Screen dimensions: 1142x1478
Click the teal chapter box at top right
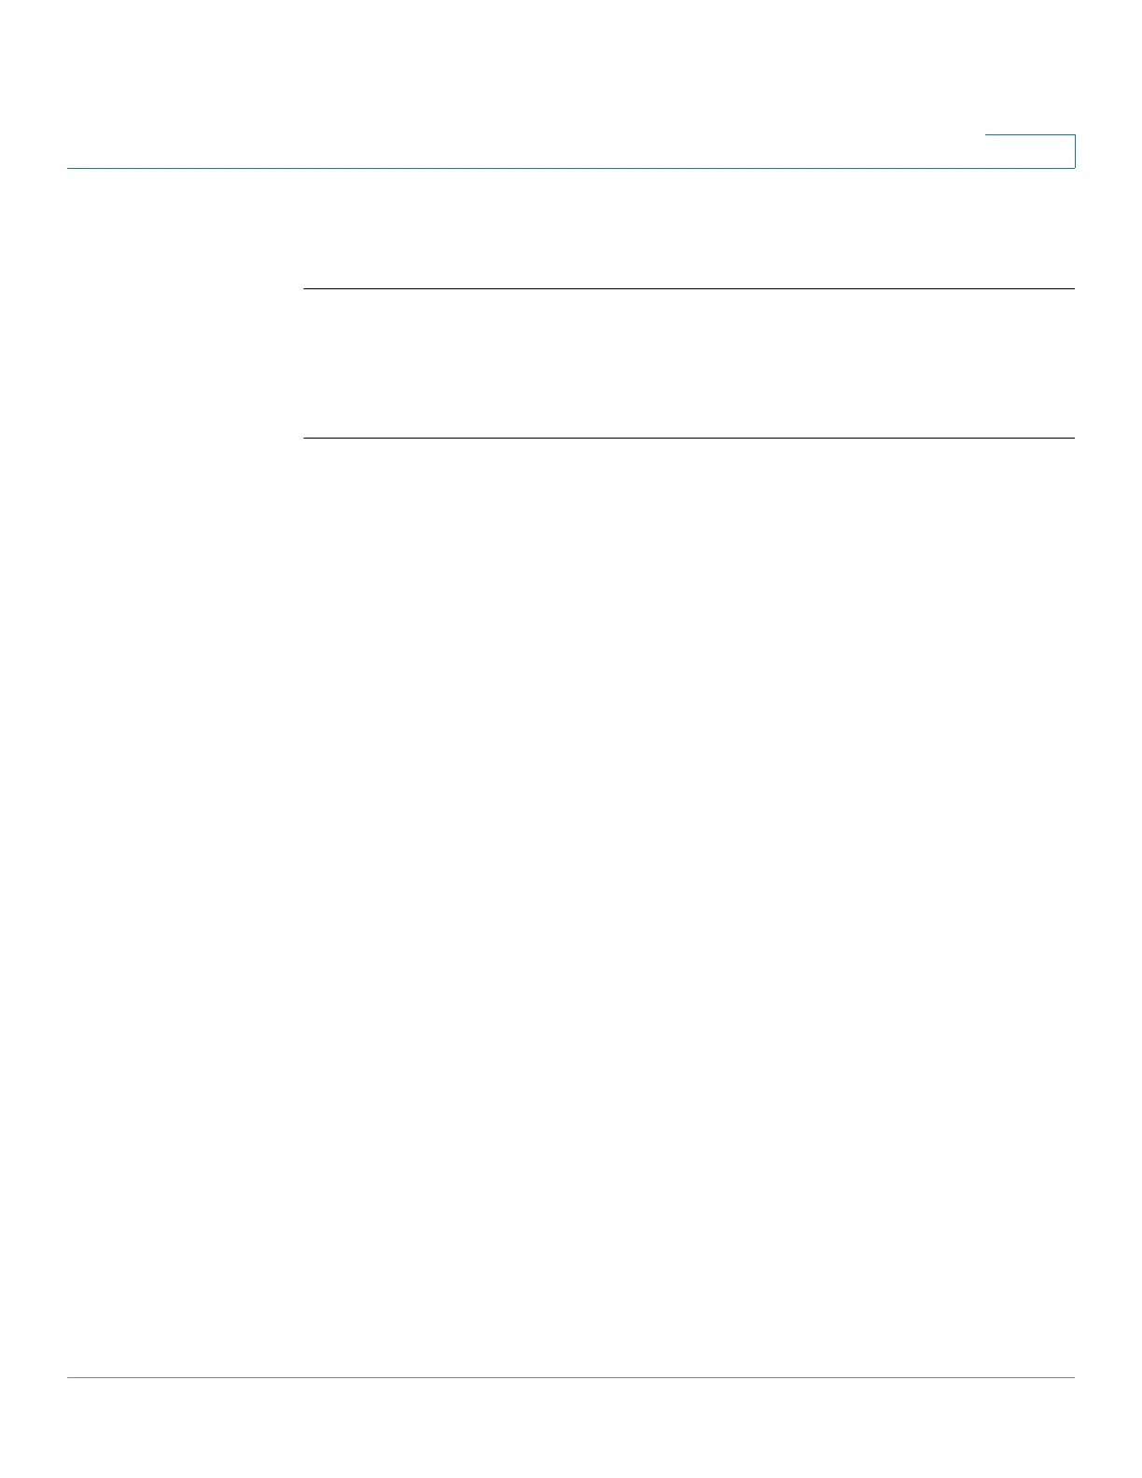1030,151
